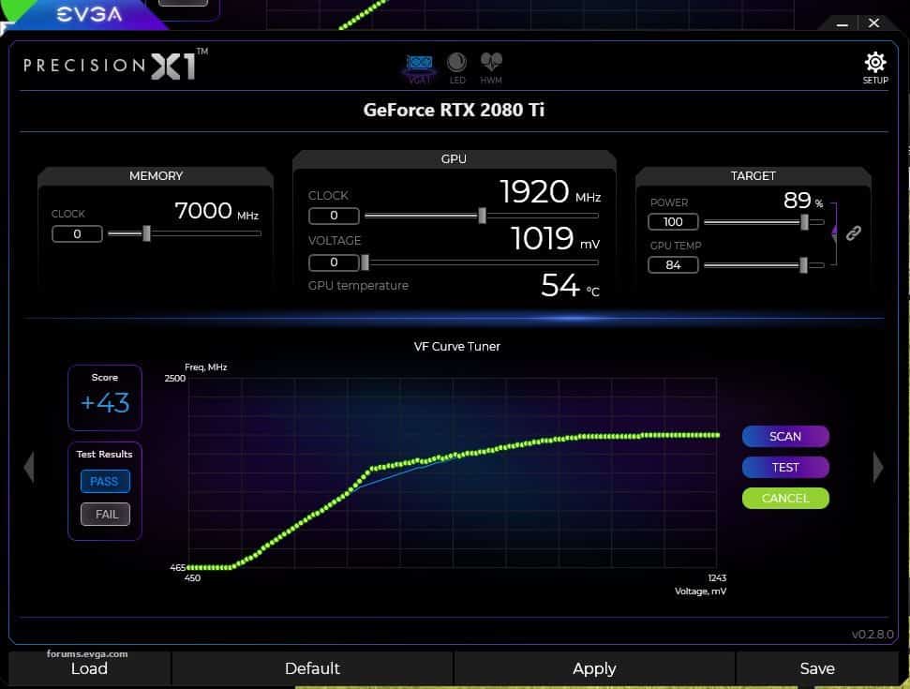
Task: Mark the test result as PASS
Action: (105, 481)
